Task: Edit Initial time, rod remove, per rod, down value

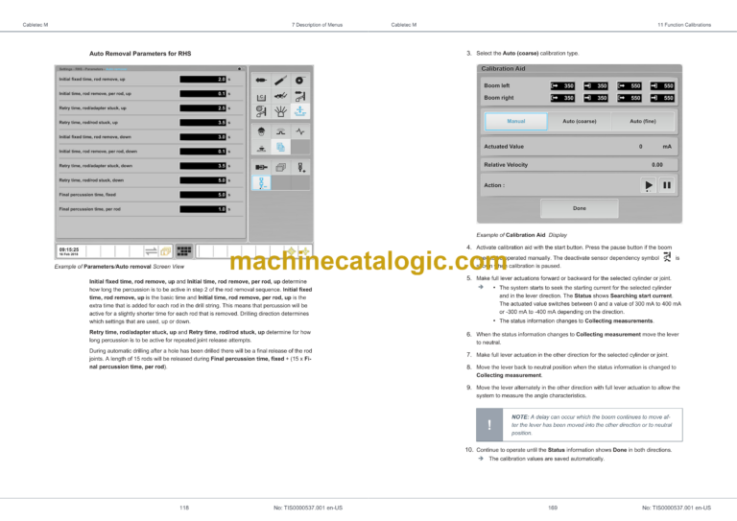Action: [x=202, y=152]
